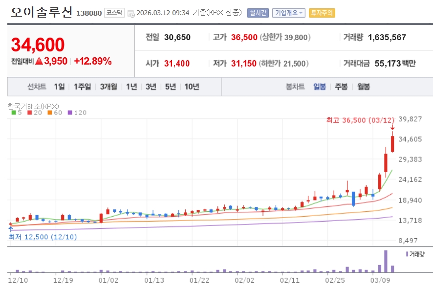
Task: Click the 오이솔루션 stock name title
Action: (42, 12)
